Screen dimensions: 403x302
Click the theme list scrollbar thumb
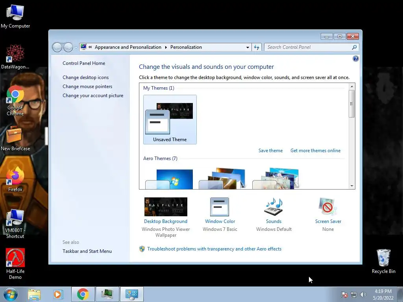click(352, 104)
